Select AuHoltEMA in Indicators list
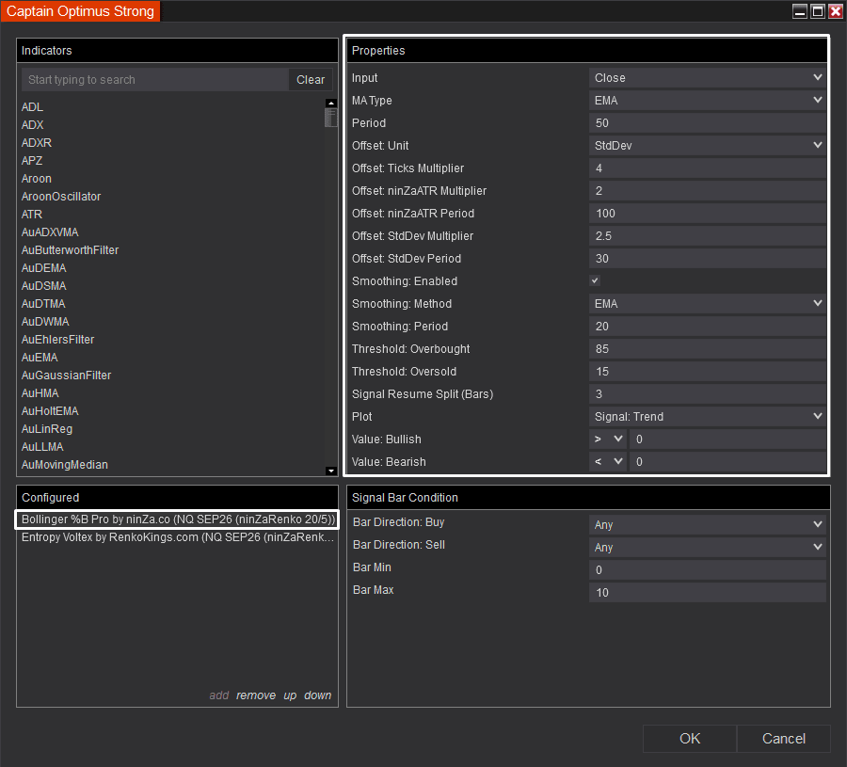Screen dimensions: 847x767 (x=50, y=410)
